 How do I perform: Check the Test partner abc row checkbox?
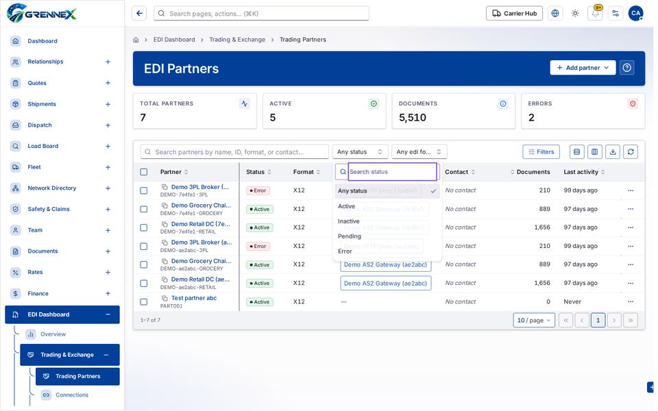(143, 301)
